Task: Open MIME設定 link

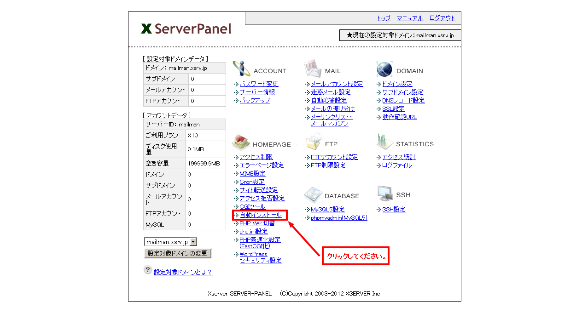Action: click(x=252, y=173)
